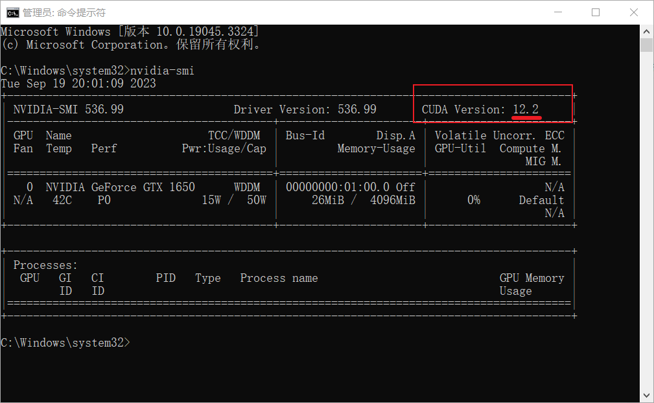Image resolution: width=654 pixels, height=403 pixels.
Task: Click the 'PID' column header
Action: [165, 278]
